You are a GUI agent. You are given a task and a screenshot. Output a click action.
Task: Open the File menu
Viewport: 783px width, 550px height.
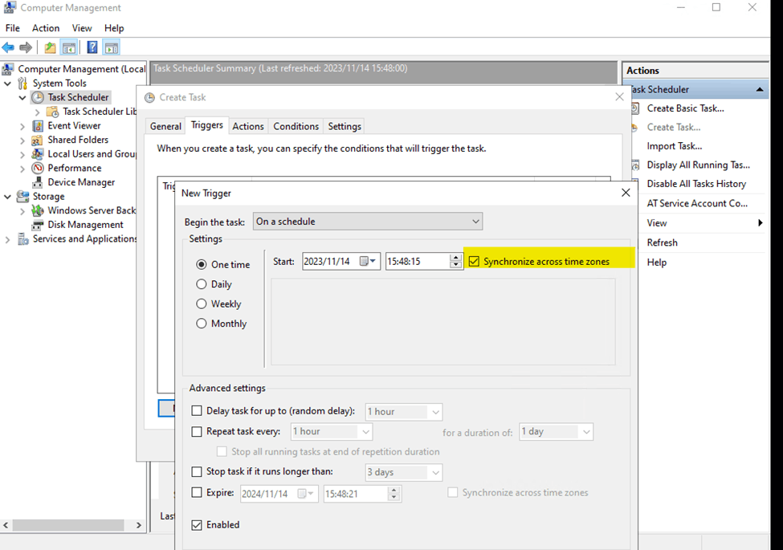13,28
